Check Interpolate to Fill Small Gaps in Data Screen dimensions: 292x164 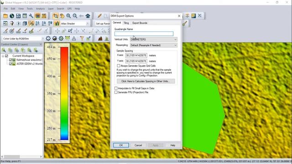click(x=116, y=88)
